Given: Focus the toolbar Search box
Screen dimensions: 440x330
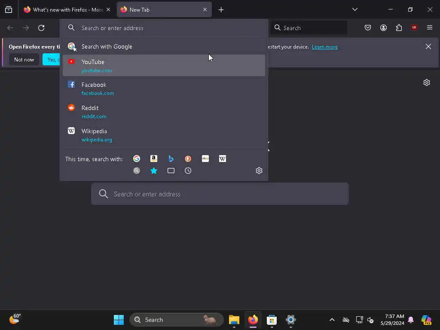Looking at the screenshot, I should click(x=309, y=28).
